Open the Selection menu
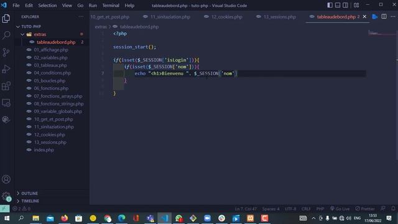 point(47,6)
